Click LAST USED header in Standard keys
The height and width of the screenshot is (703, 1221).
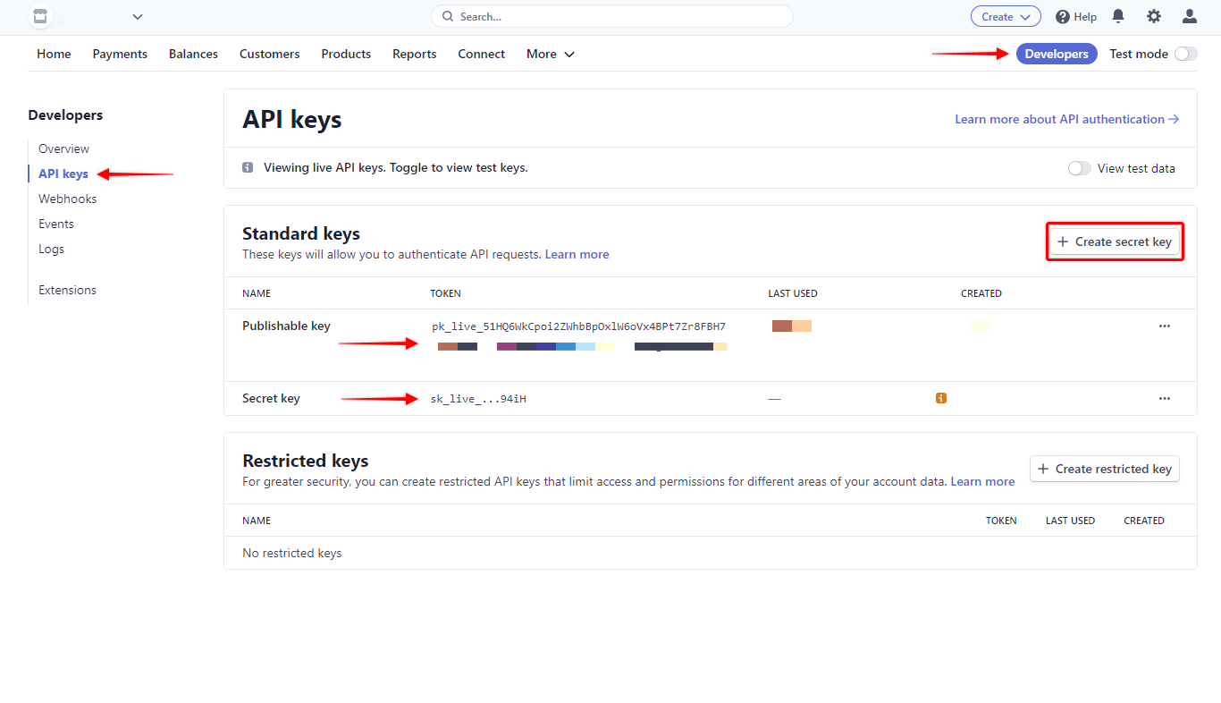point(793,293)
